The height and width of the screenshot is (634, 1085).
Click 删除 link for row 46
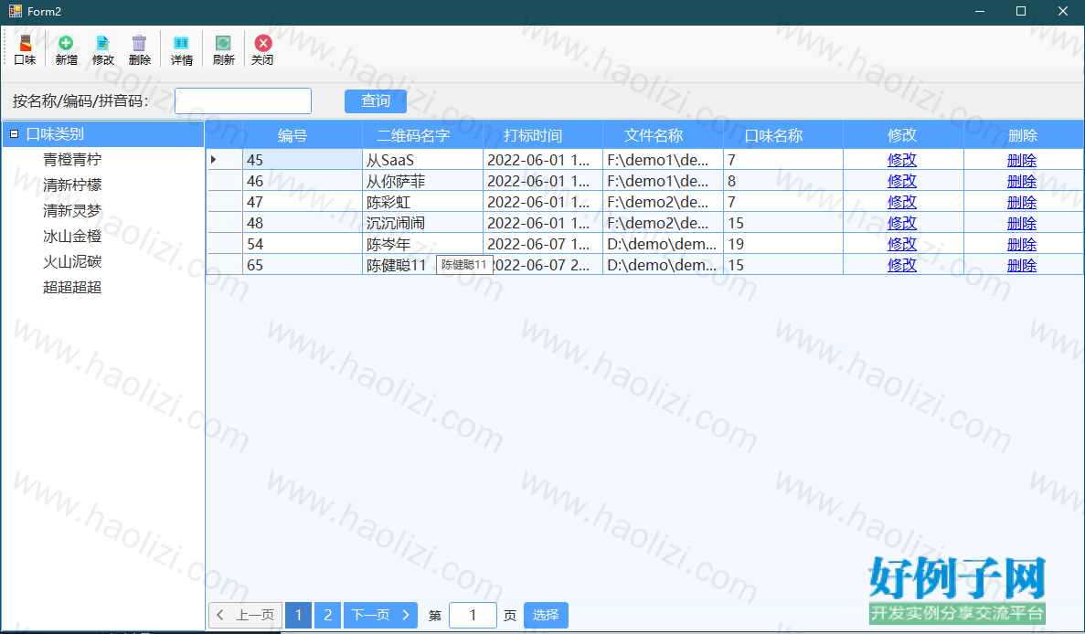tap(1021, 181)
